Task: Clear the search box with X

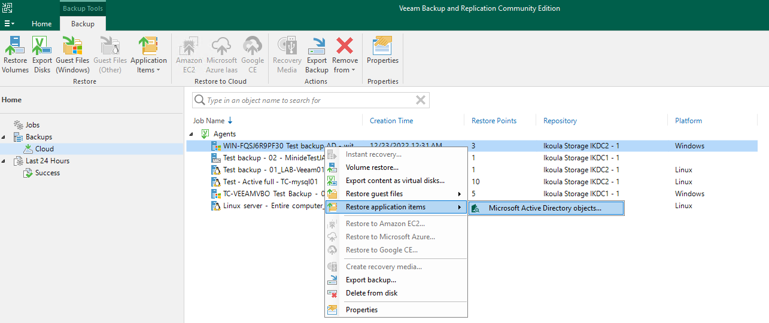Action: tap(421, 100)
